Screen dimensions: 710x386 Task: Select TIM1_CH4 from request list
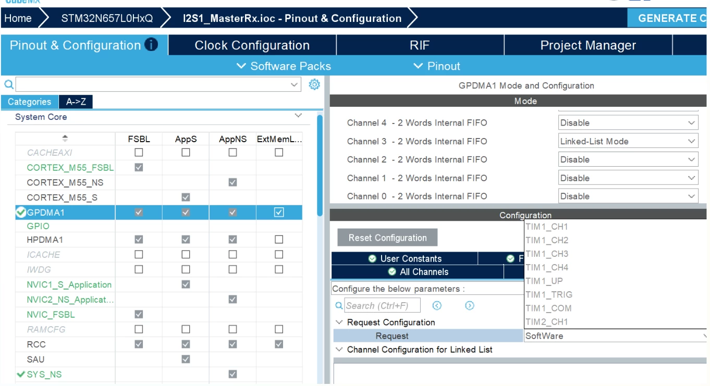(x=615, y=267)
